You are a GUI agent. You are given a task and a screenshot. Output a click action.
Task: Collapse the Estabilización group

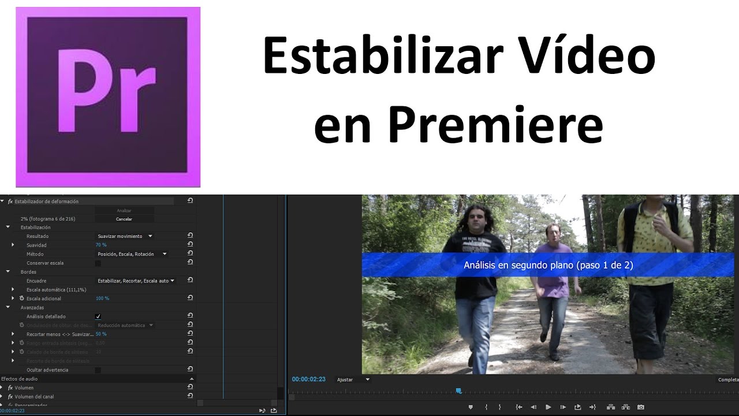pos(8,227)
